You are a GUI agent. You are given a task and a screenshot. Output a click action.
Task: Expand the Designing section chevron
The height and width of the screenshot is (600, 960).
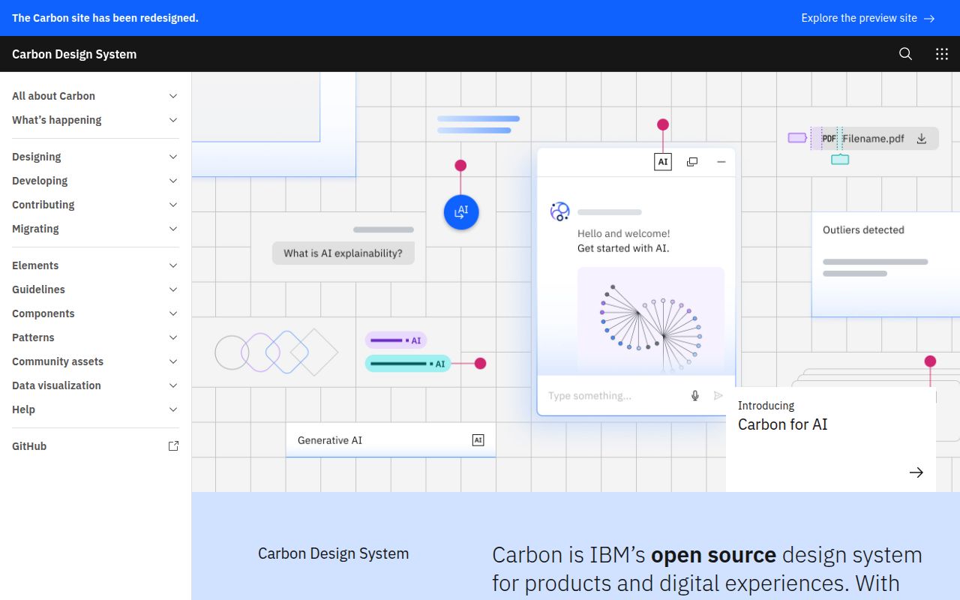tap(173, 157)
